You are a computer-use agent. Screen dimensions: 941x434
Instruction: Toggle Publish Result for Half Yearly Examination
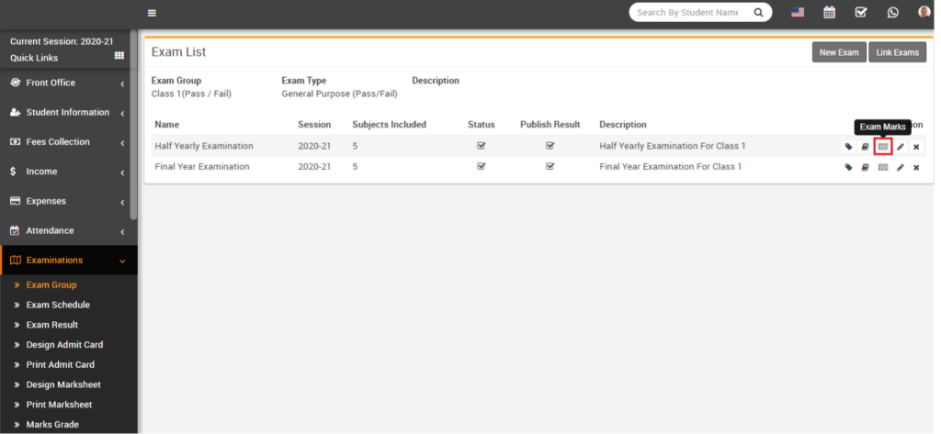pos(550,146)
